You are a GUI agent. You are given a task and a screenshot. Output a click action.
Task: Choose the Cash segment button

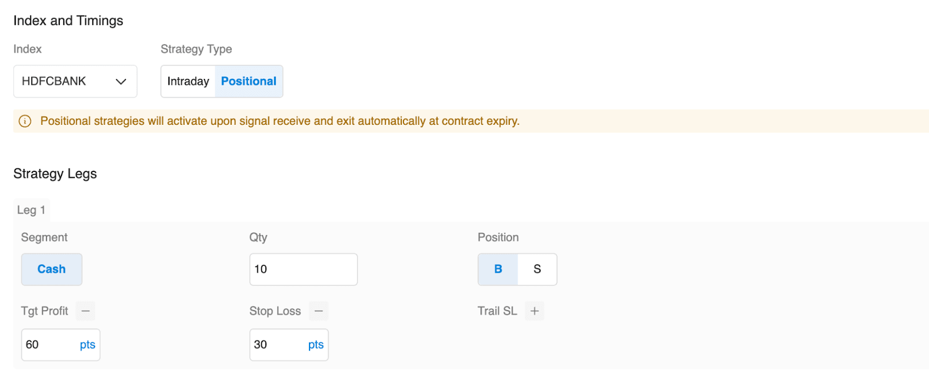click(52, 269)
